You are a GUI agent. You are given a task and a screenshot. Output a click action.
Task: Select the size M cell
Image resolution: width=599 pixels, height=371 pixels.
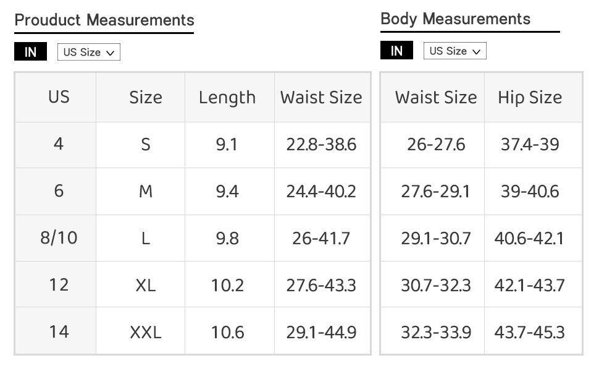[146, 191]
